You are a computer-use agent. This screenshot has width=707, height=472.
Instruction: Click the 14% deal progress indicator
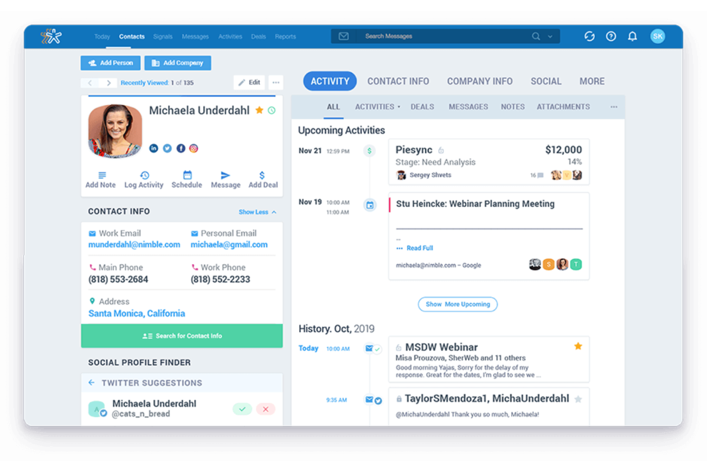tap(575, 162)
